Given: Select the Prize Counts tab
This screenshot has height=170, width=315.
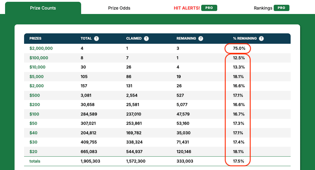Looking at the screenshot, I should (x=43, y=8).
